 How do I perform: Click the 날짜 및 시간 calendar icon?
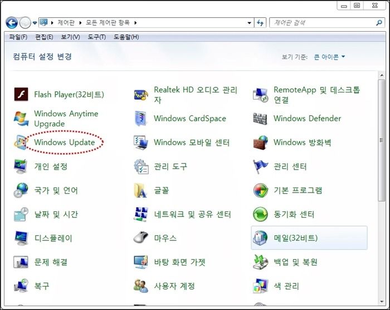pos(21,214)
